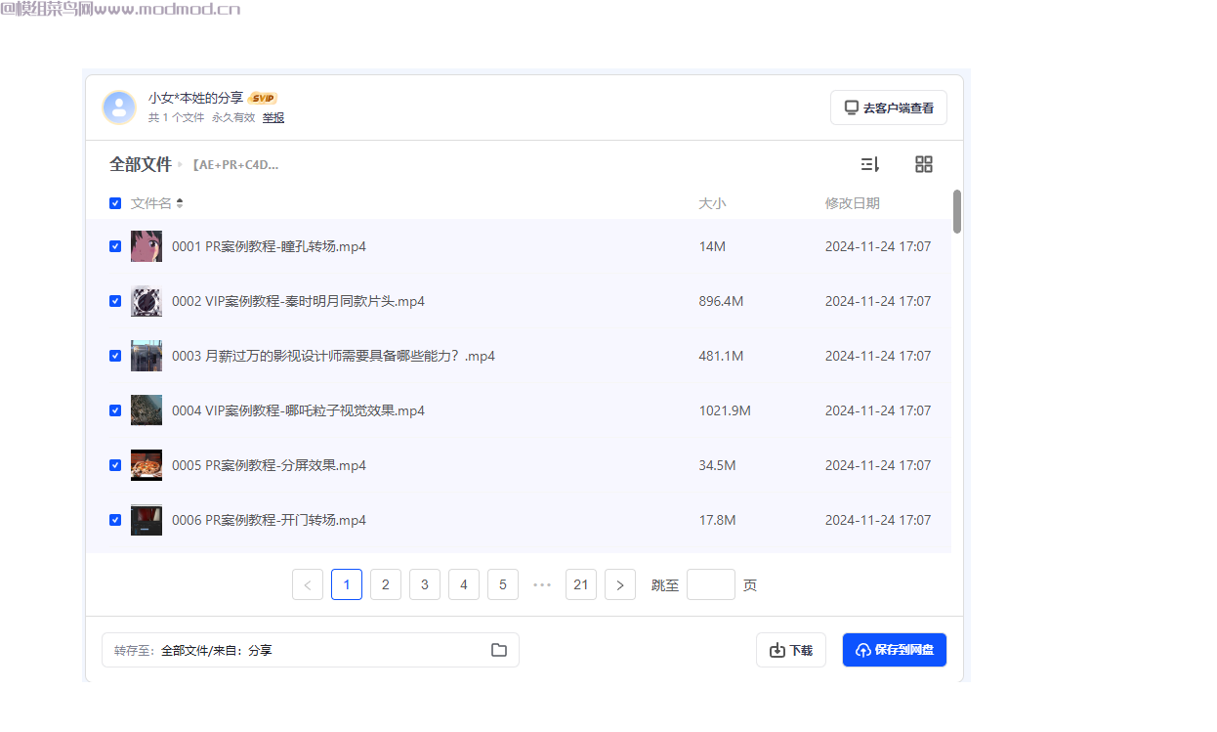The image size is (1217, 732).
Task: Click the SVIP badge
Action: 263,98
